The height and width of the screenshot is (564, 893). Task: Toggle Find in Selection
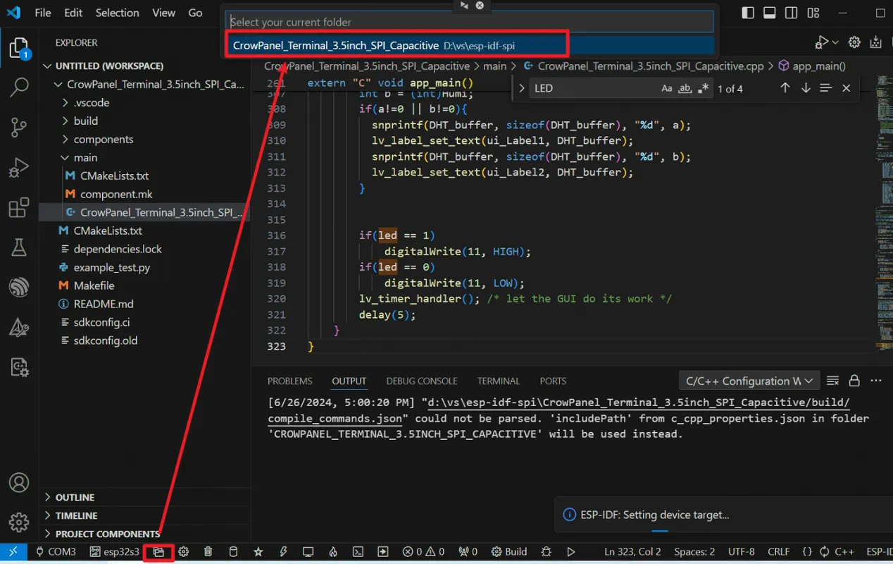pos(826,88)
